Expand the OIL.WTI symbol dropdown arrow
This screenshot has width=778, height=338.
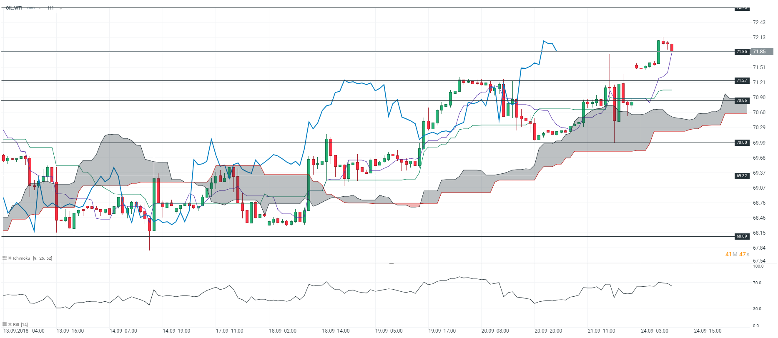[x=40, y=8]
